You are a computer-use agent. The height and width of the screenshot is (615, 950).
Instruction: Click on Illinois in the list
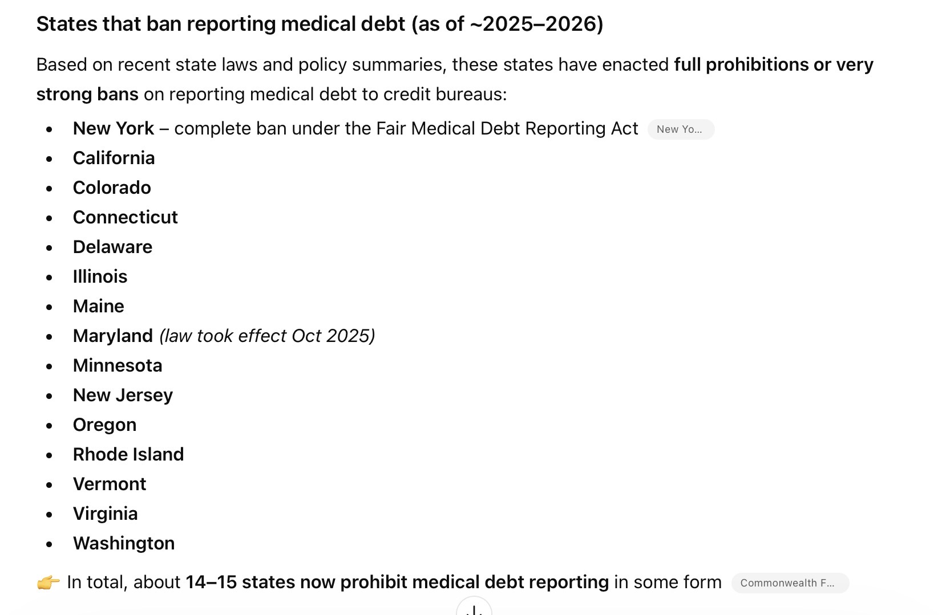point(100,276)
